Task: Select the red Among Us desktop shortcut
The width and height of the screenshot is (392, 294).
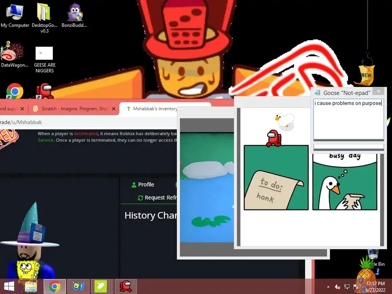Action: click(x=44, y=91)
